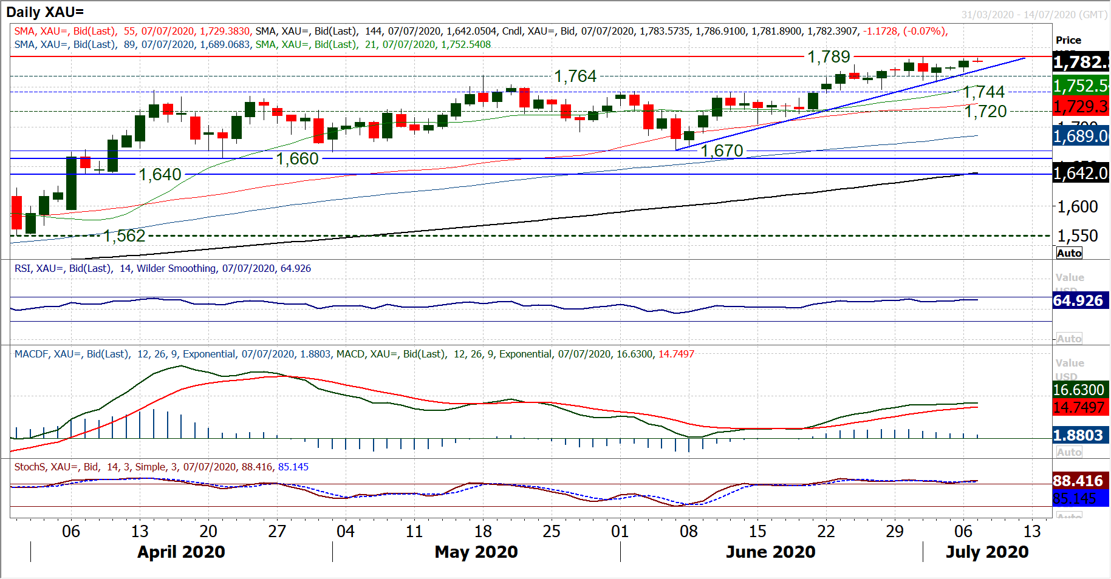Click the July 2020 label on time axis
The width and height of the screenshot is (1111, 579).
pos(987,552)
